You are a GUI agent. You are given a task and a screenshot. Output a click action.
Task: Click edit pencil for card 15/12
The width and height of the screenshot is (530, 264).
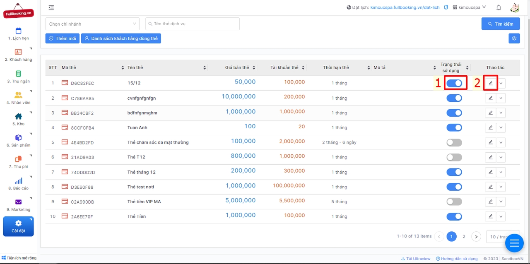pyautogui.click(x=491, y=83)
